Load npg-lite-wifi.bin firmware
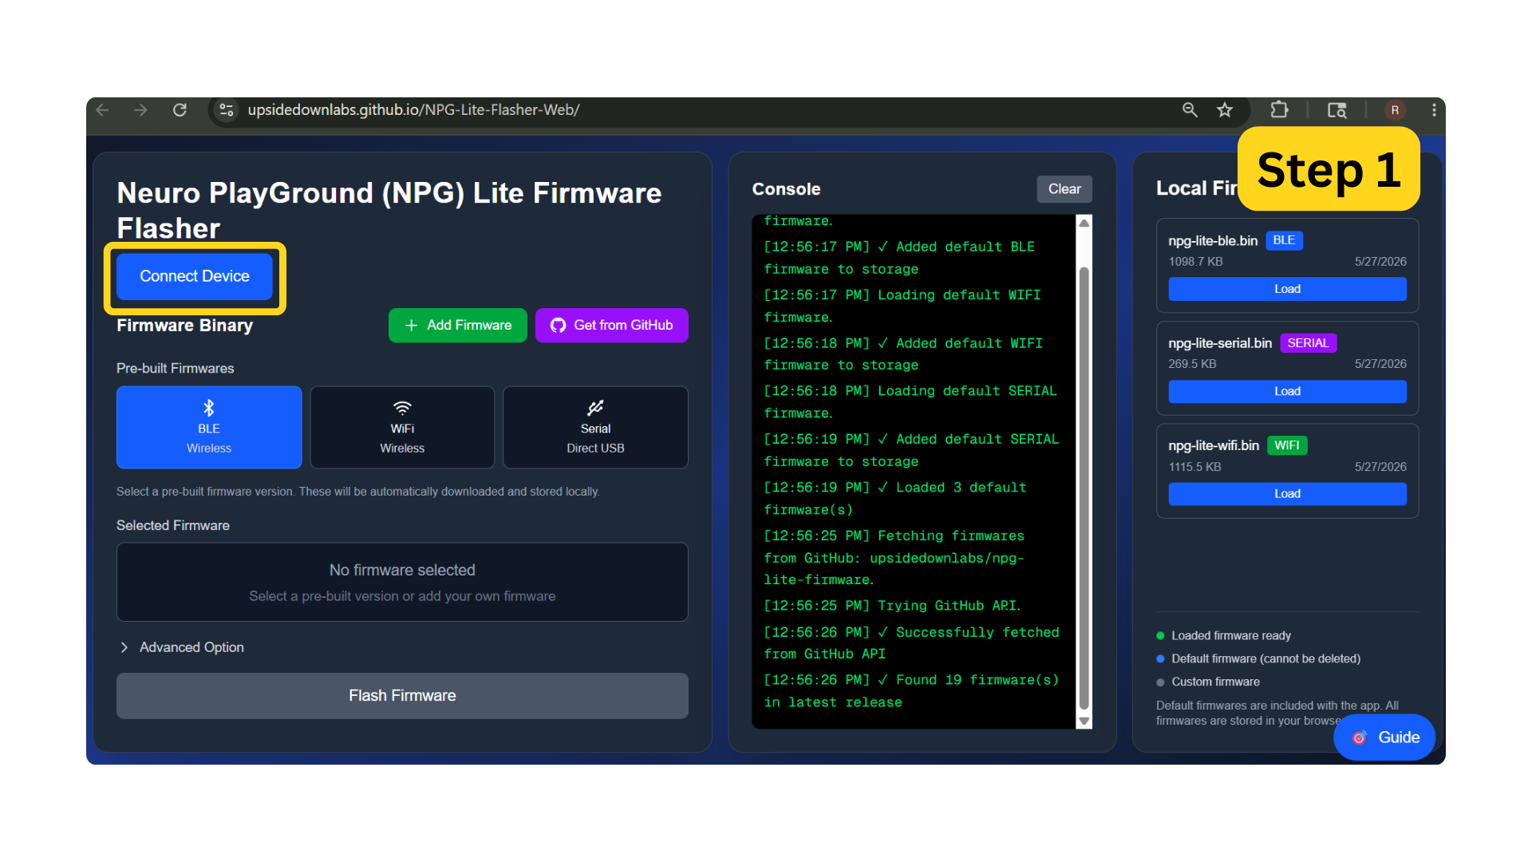Viewport: 1532px width, 862px height. 1287,494
